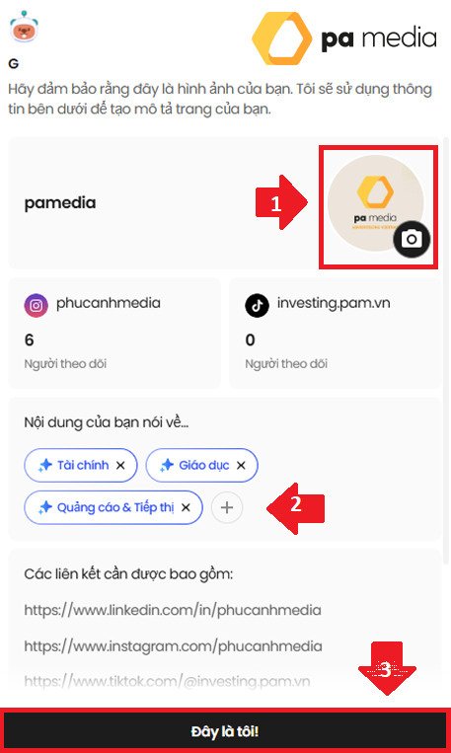
Task: Click the pamedia profile name
Action: click(x=60, y=203)
